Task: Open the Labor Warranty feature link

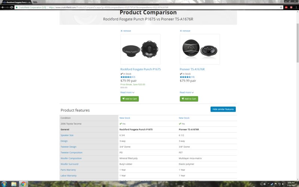Action: (x=68, y=175)
